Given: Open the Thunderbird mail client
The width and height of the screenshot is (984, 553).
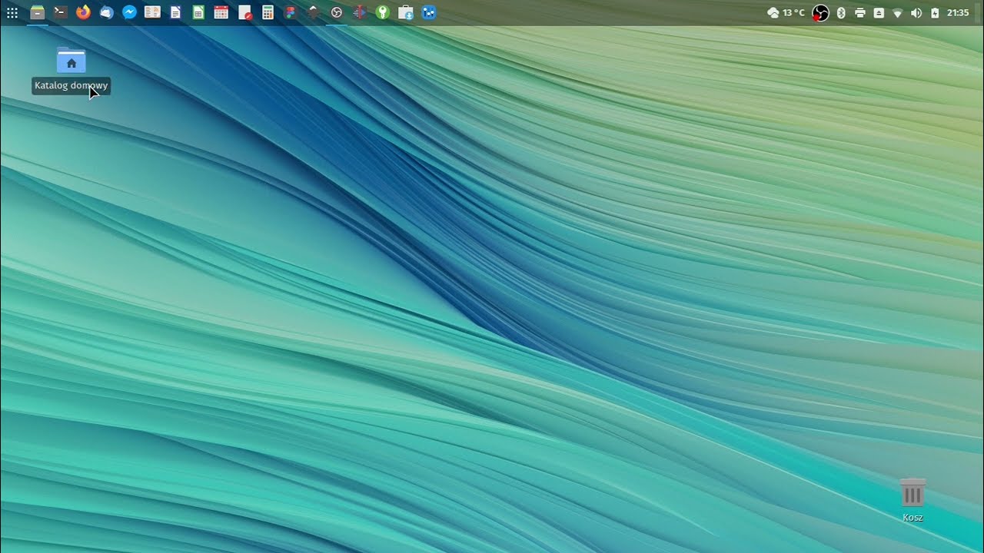Looking at the screenshot, I should pyautogui.click(x=106, y=12).
